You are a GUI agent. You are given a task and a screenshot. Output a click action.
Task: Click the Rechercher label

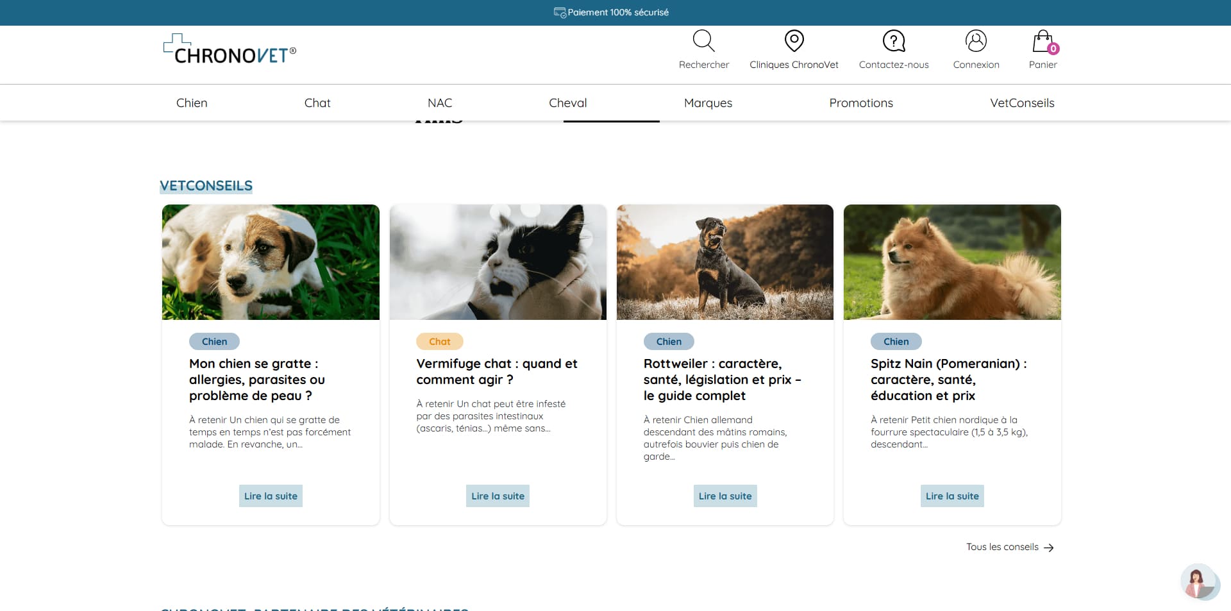(x=704, y=65)
